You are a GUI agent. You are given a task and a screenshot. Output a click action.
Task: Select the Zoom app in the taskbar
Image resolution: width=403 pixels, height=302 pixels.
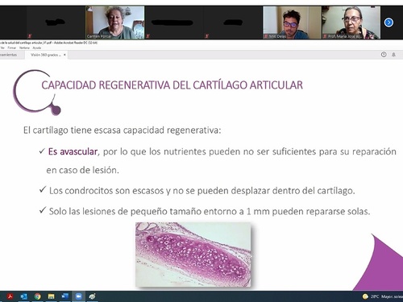coord(78,296)
